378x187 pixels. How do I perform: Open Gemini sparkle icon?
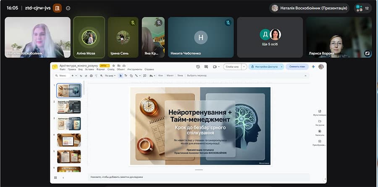313,67
